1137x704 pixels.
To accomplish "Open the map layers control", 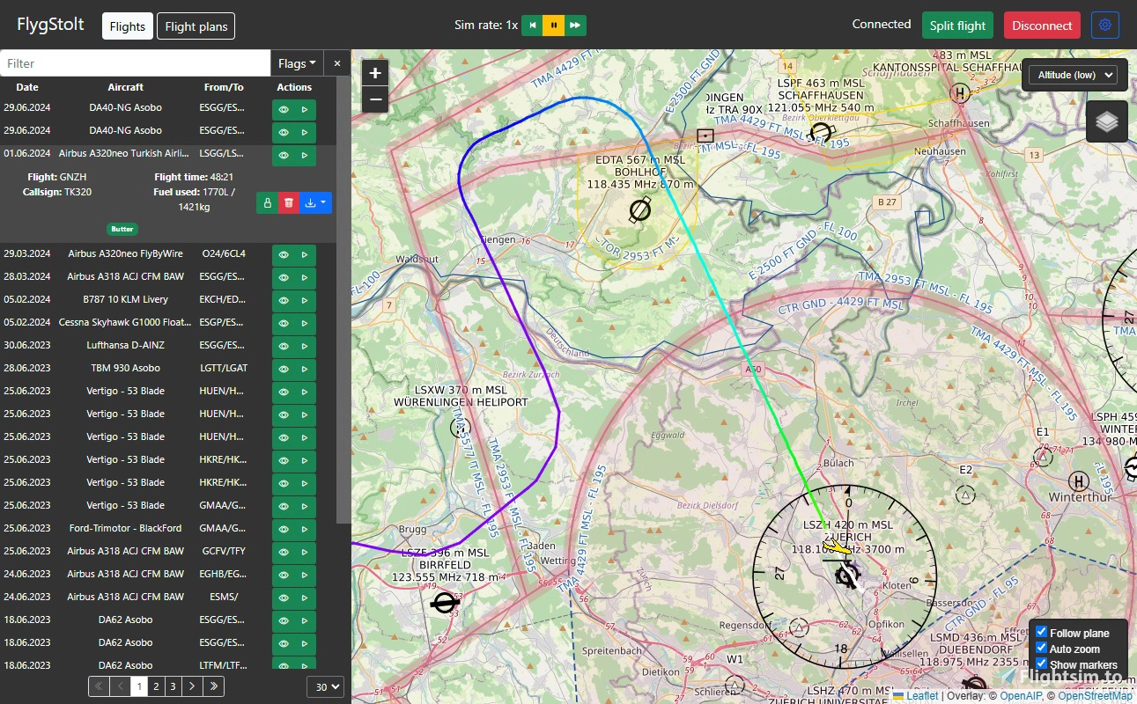I will 1107,121.
